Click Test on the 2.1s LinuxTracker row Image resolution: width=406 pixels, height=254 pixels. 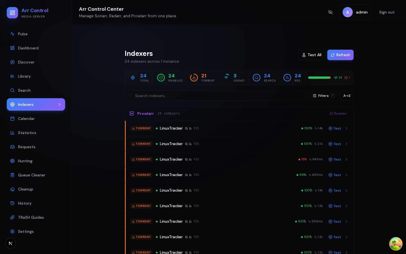[335, 144]
